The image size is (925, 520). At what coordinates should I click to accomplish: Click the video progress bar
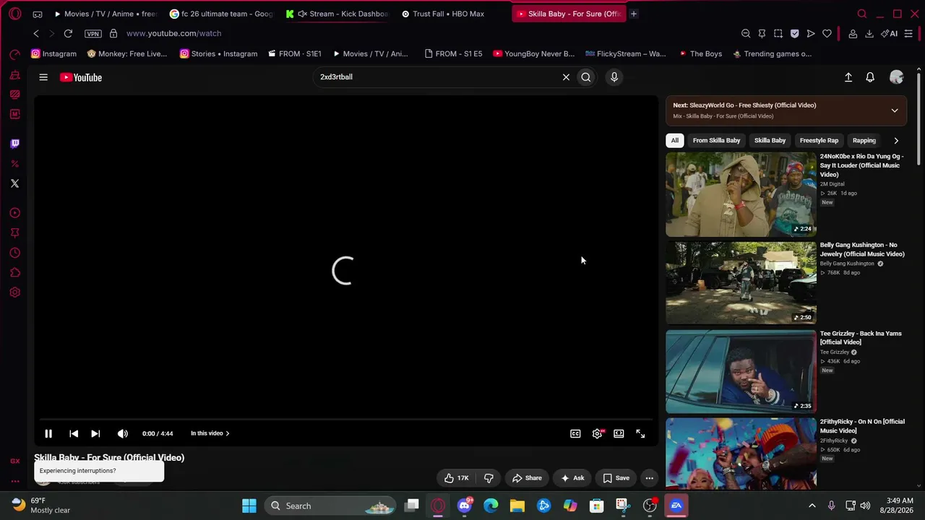[x=345, y=419]
